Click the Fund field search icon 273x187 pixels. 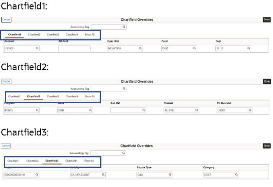(x=195, y=48)
